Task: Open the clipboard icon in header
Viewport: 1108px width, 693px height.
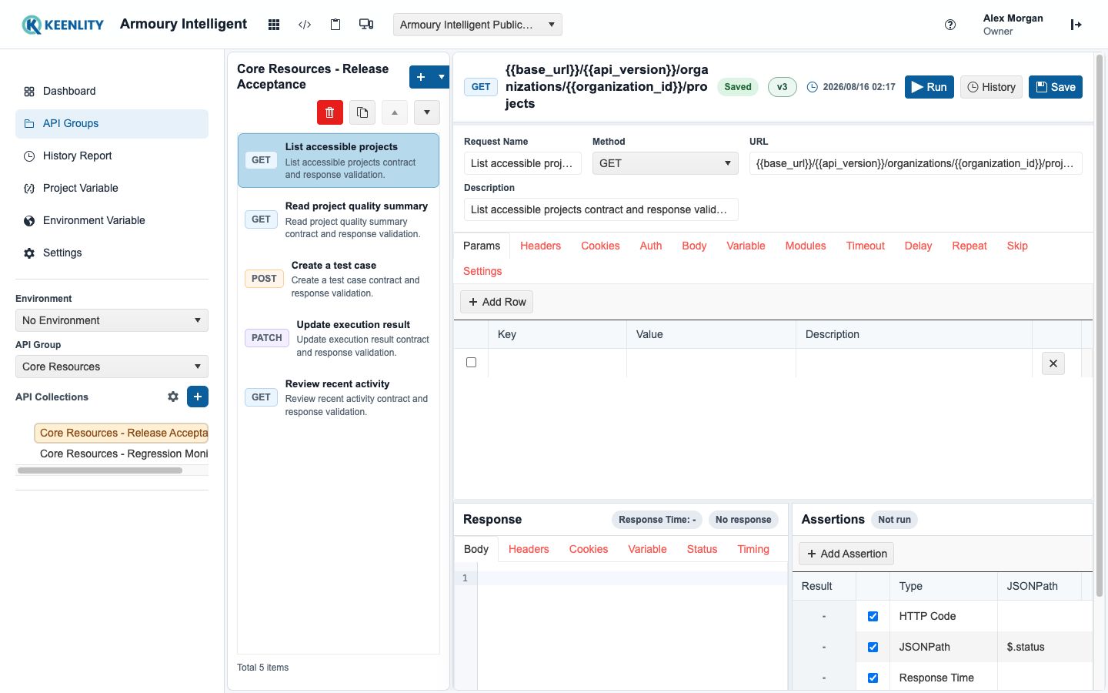Action: click(335, 25)
